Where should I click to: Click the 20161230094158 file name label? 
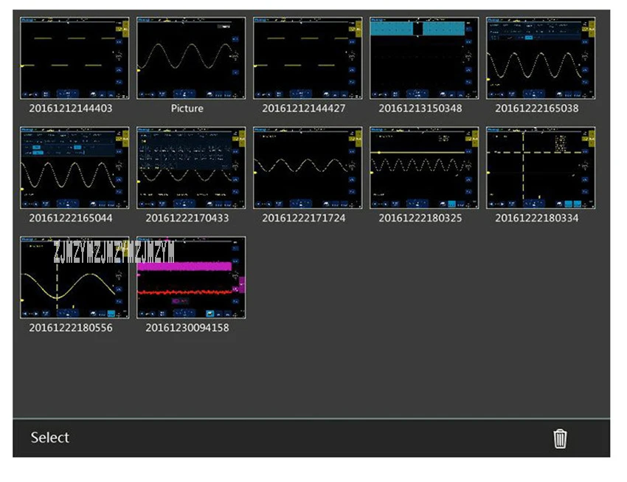(187, 328)
